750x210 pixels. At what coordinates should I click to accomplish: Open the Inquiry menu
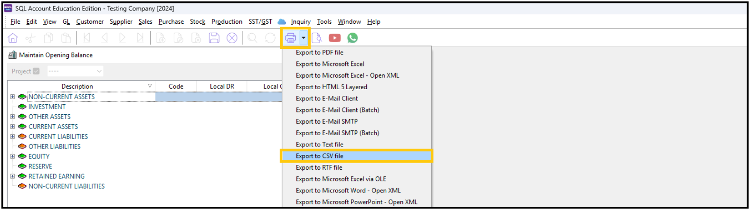[x=301, y=22]
